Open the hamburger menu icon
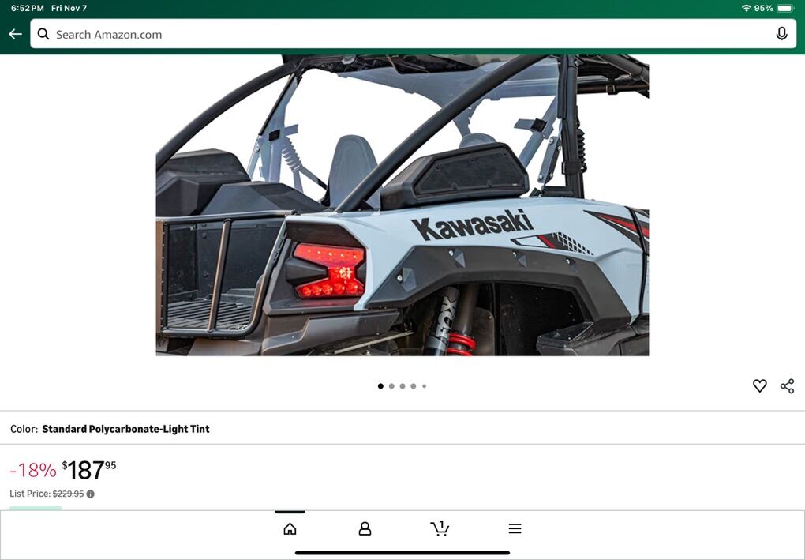The image size is (805, 560). 515,528
